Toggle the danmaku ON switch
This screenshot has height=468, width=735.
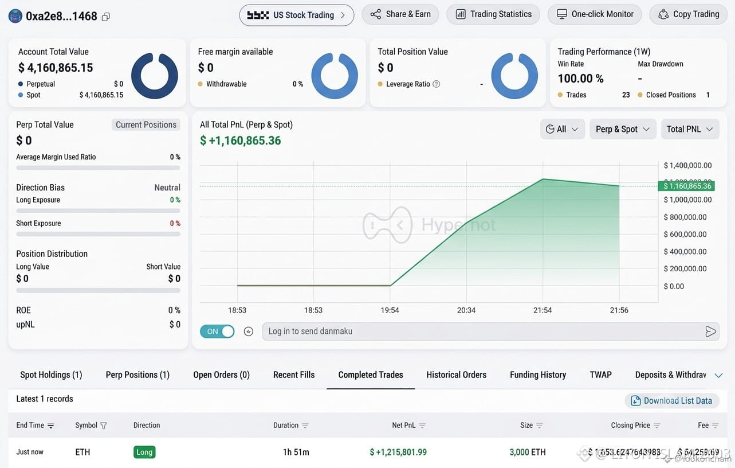(217, 331)
